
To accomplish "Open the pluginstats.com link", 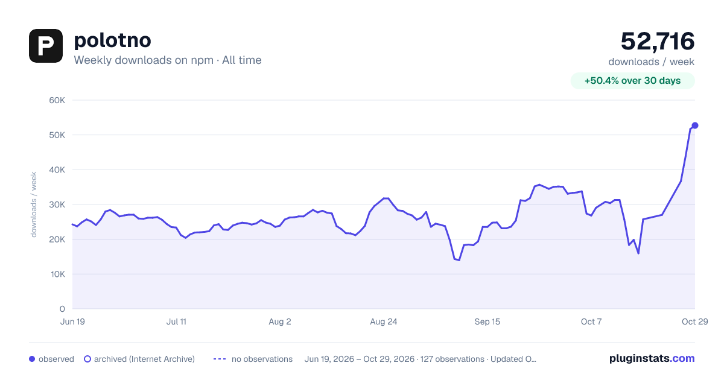I will pyautogui.click(x=652, y=358).
